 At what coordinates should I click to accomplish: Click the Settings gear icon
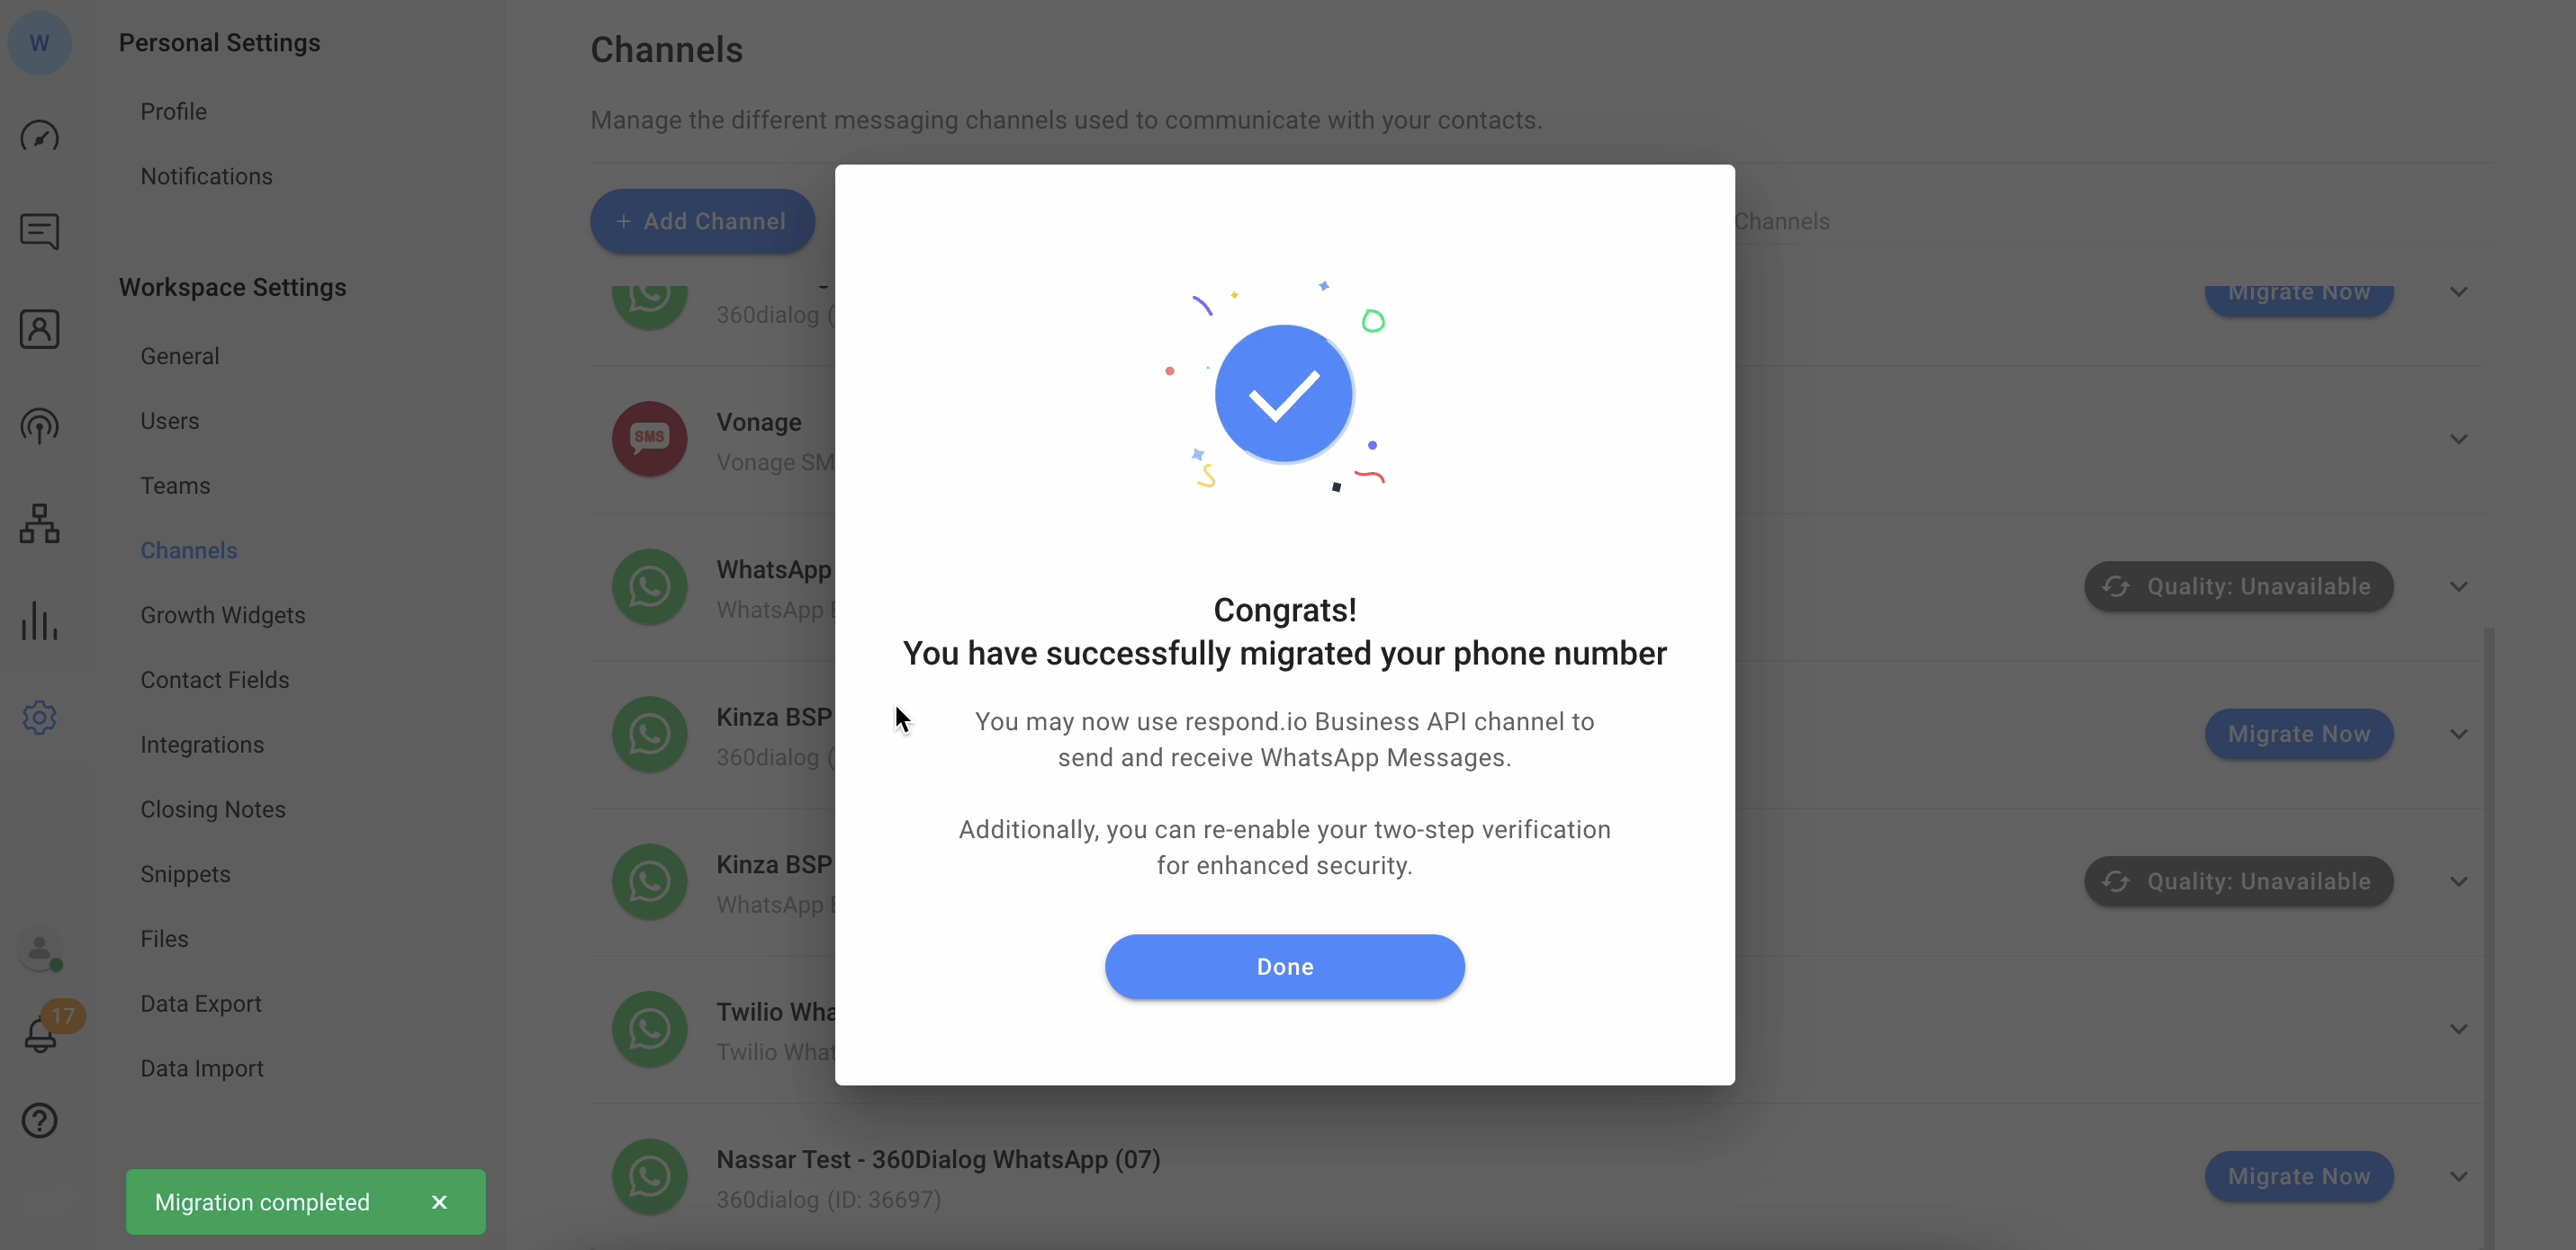(x=40, y=718)
